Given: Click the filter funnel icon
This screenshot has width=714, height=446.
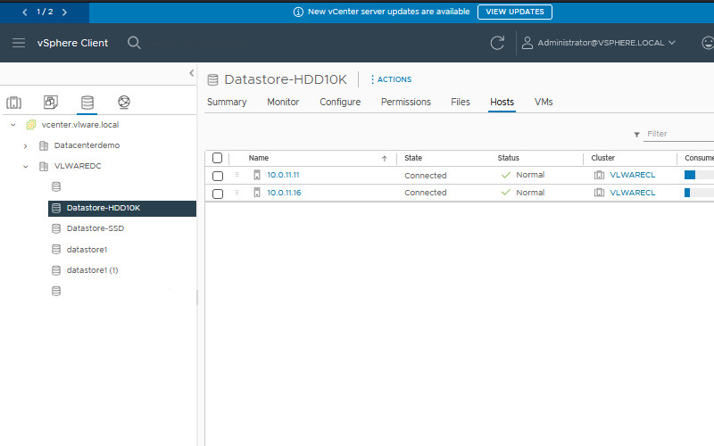Looking at the screenshot, I should click(636, 135).
